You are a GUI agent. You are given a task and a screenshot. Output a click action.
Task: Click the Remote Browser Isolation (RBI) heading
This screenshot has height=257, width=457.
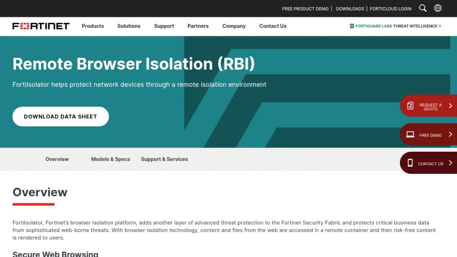[133, 64]
